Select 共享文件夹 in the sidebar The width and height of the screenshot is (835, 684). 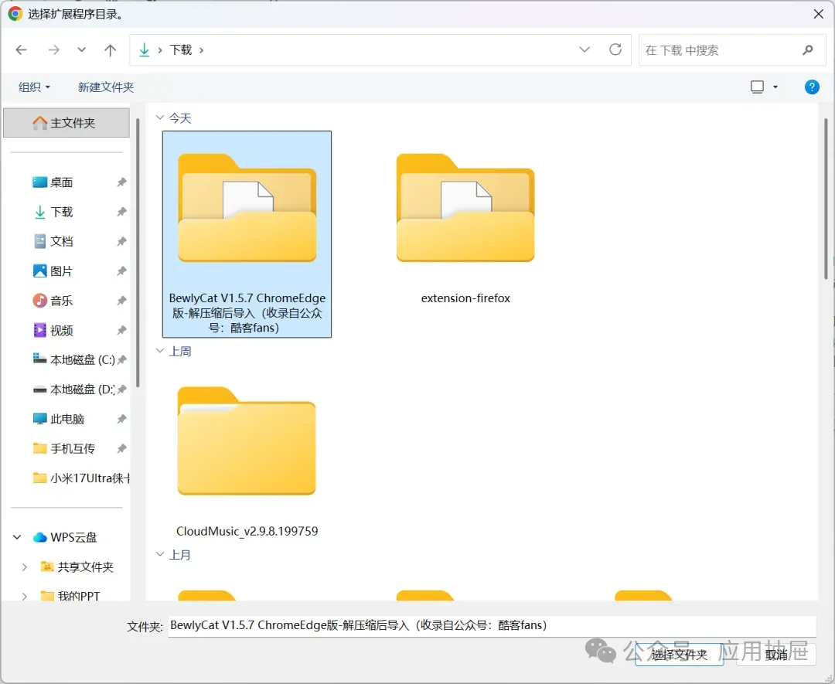tap(77, 567)
